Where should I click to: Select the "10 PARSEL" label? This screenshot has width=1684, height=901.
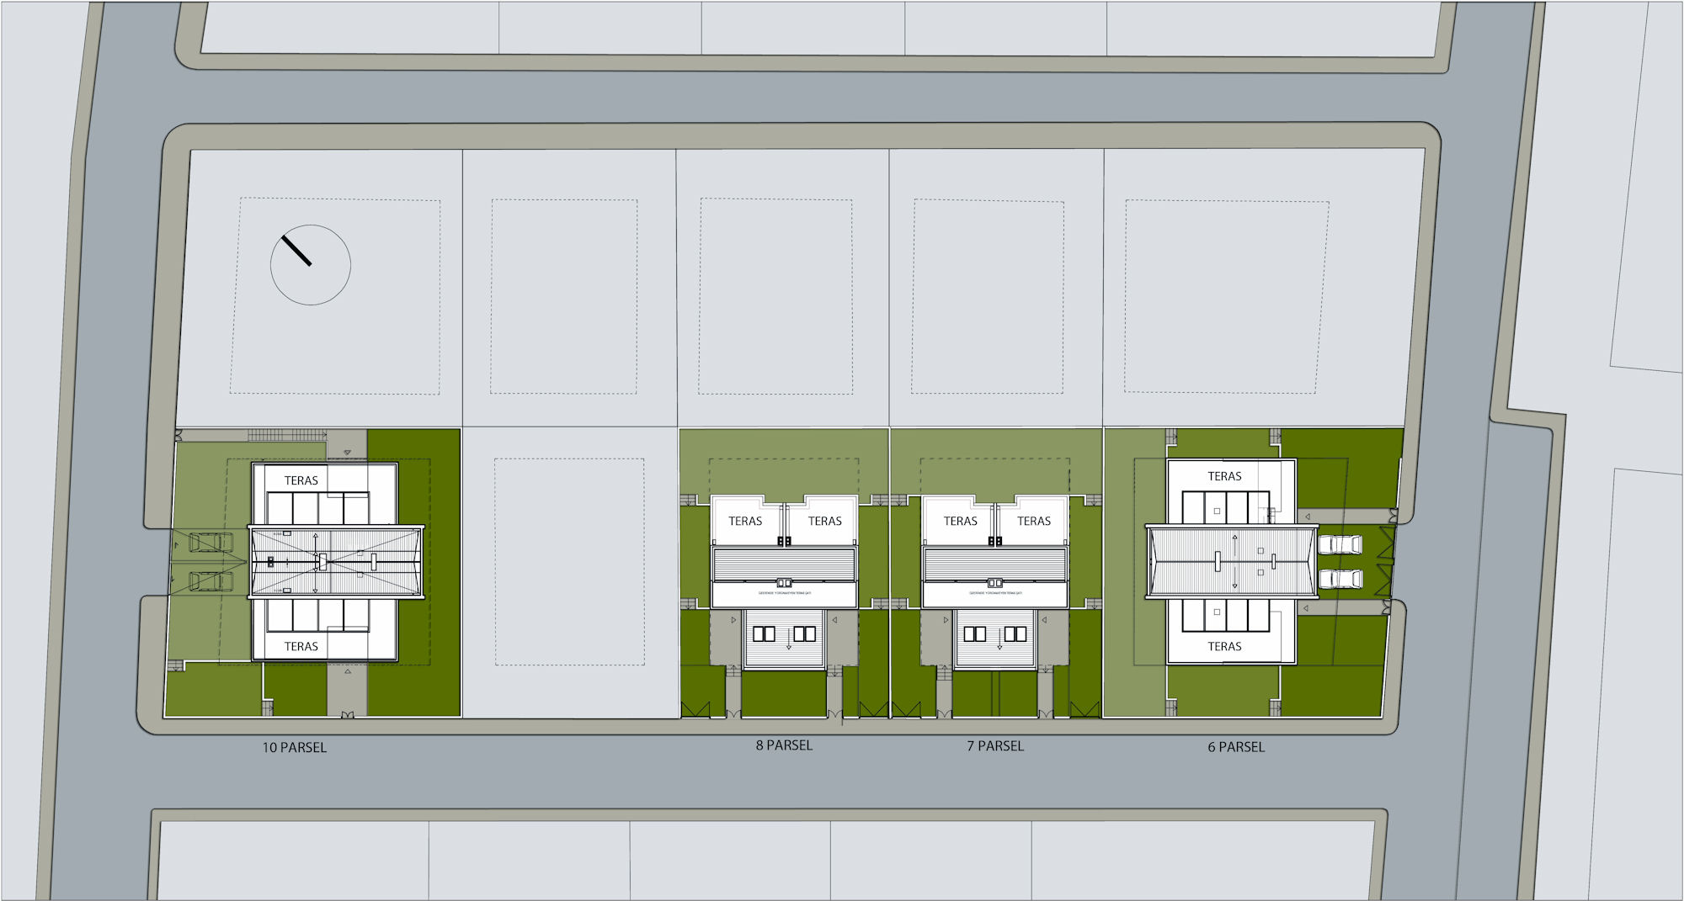(x=294, y=747)
